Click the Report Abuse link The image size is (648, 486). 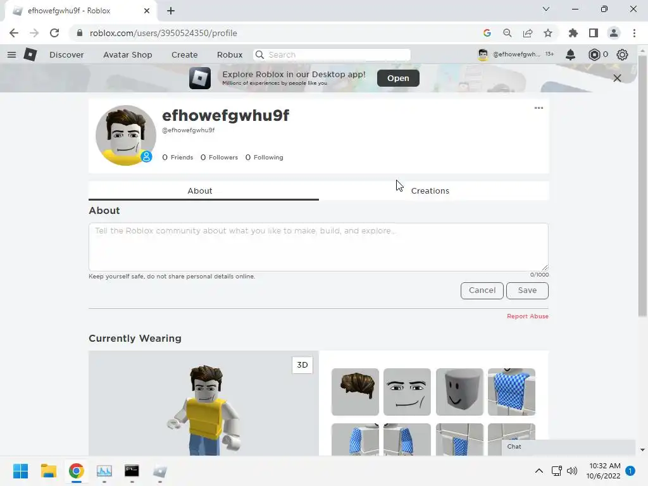tap(528, 316)
